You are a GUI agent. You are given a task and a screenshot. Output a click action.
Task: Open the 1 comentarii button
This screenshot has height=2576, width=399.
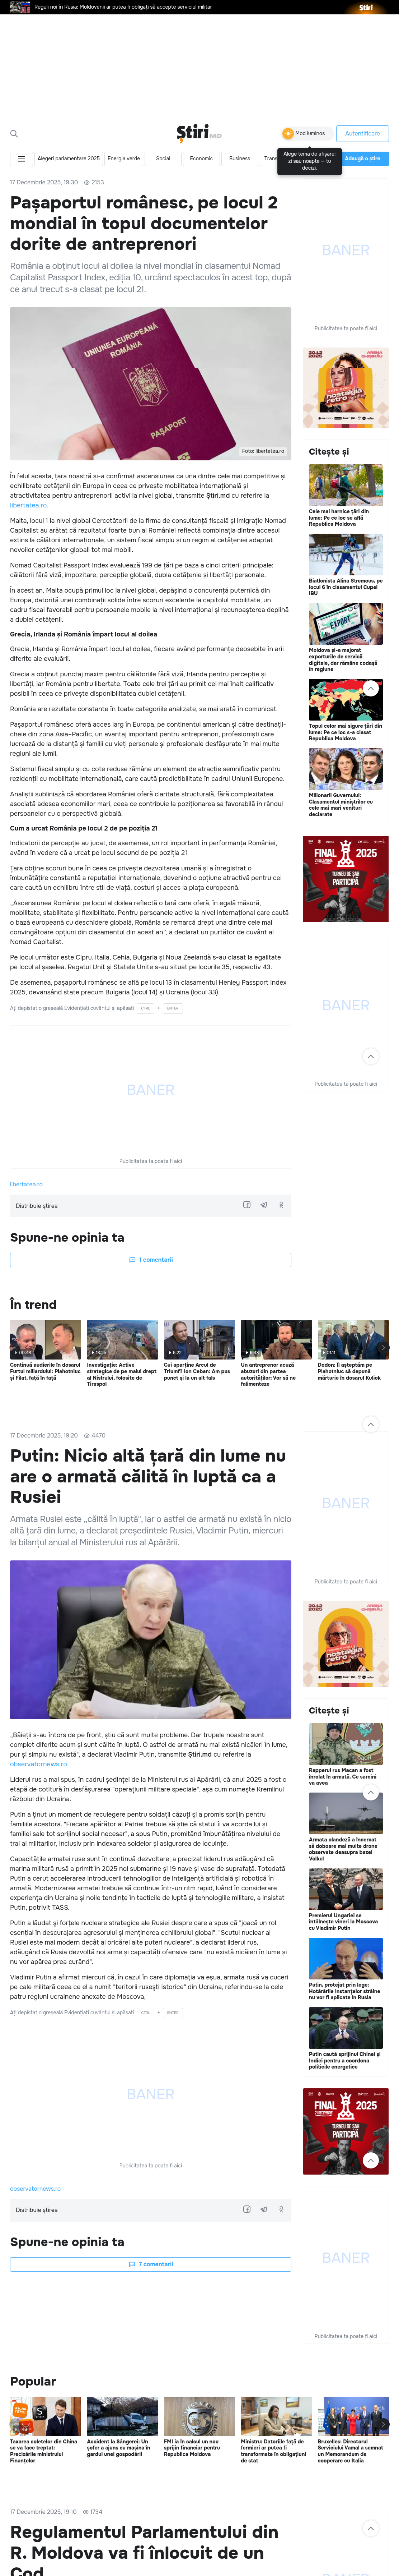pos(151,1260)
